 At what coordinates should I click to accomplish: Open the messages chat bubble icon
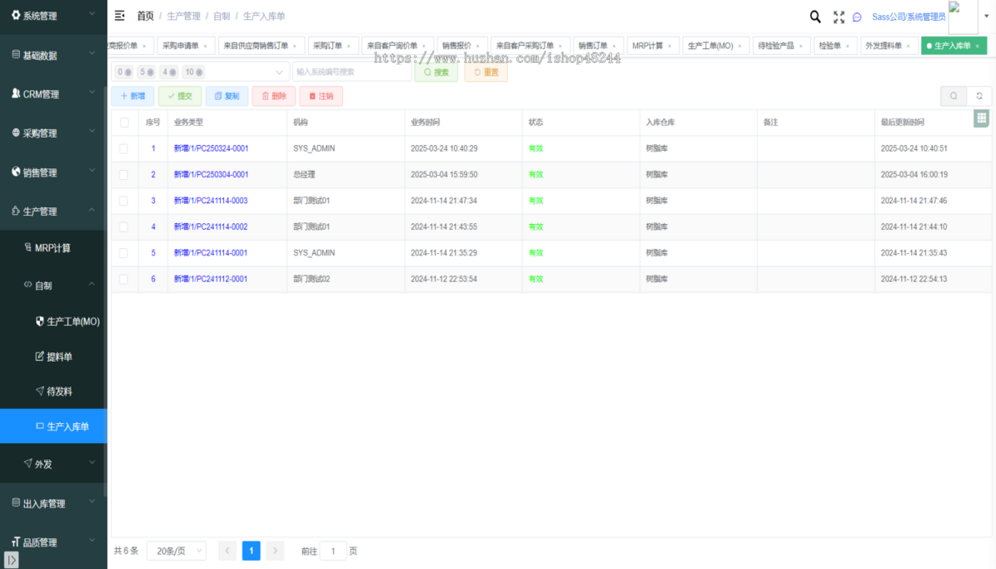pos(857,17)
